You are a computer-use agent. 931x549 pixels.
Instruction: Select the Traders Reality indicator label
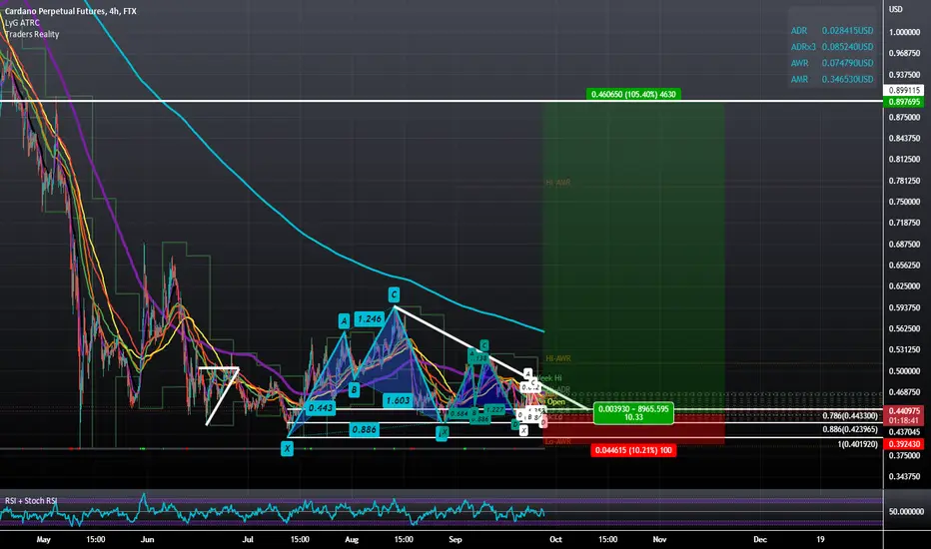click(x=32, y=34)
